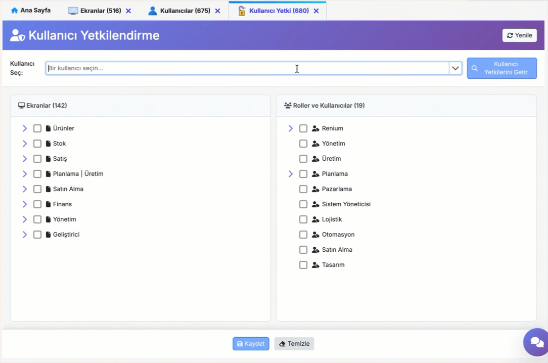
Task: Click the chat bubble icon in corner
Action: pyautogui.click(x=536, y=342)
